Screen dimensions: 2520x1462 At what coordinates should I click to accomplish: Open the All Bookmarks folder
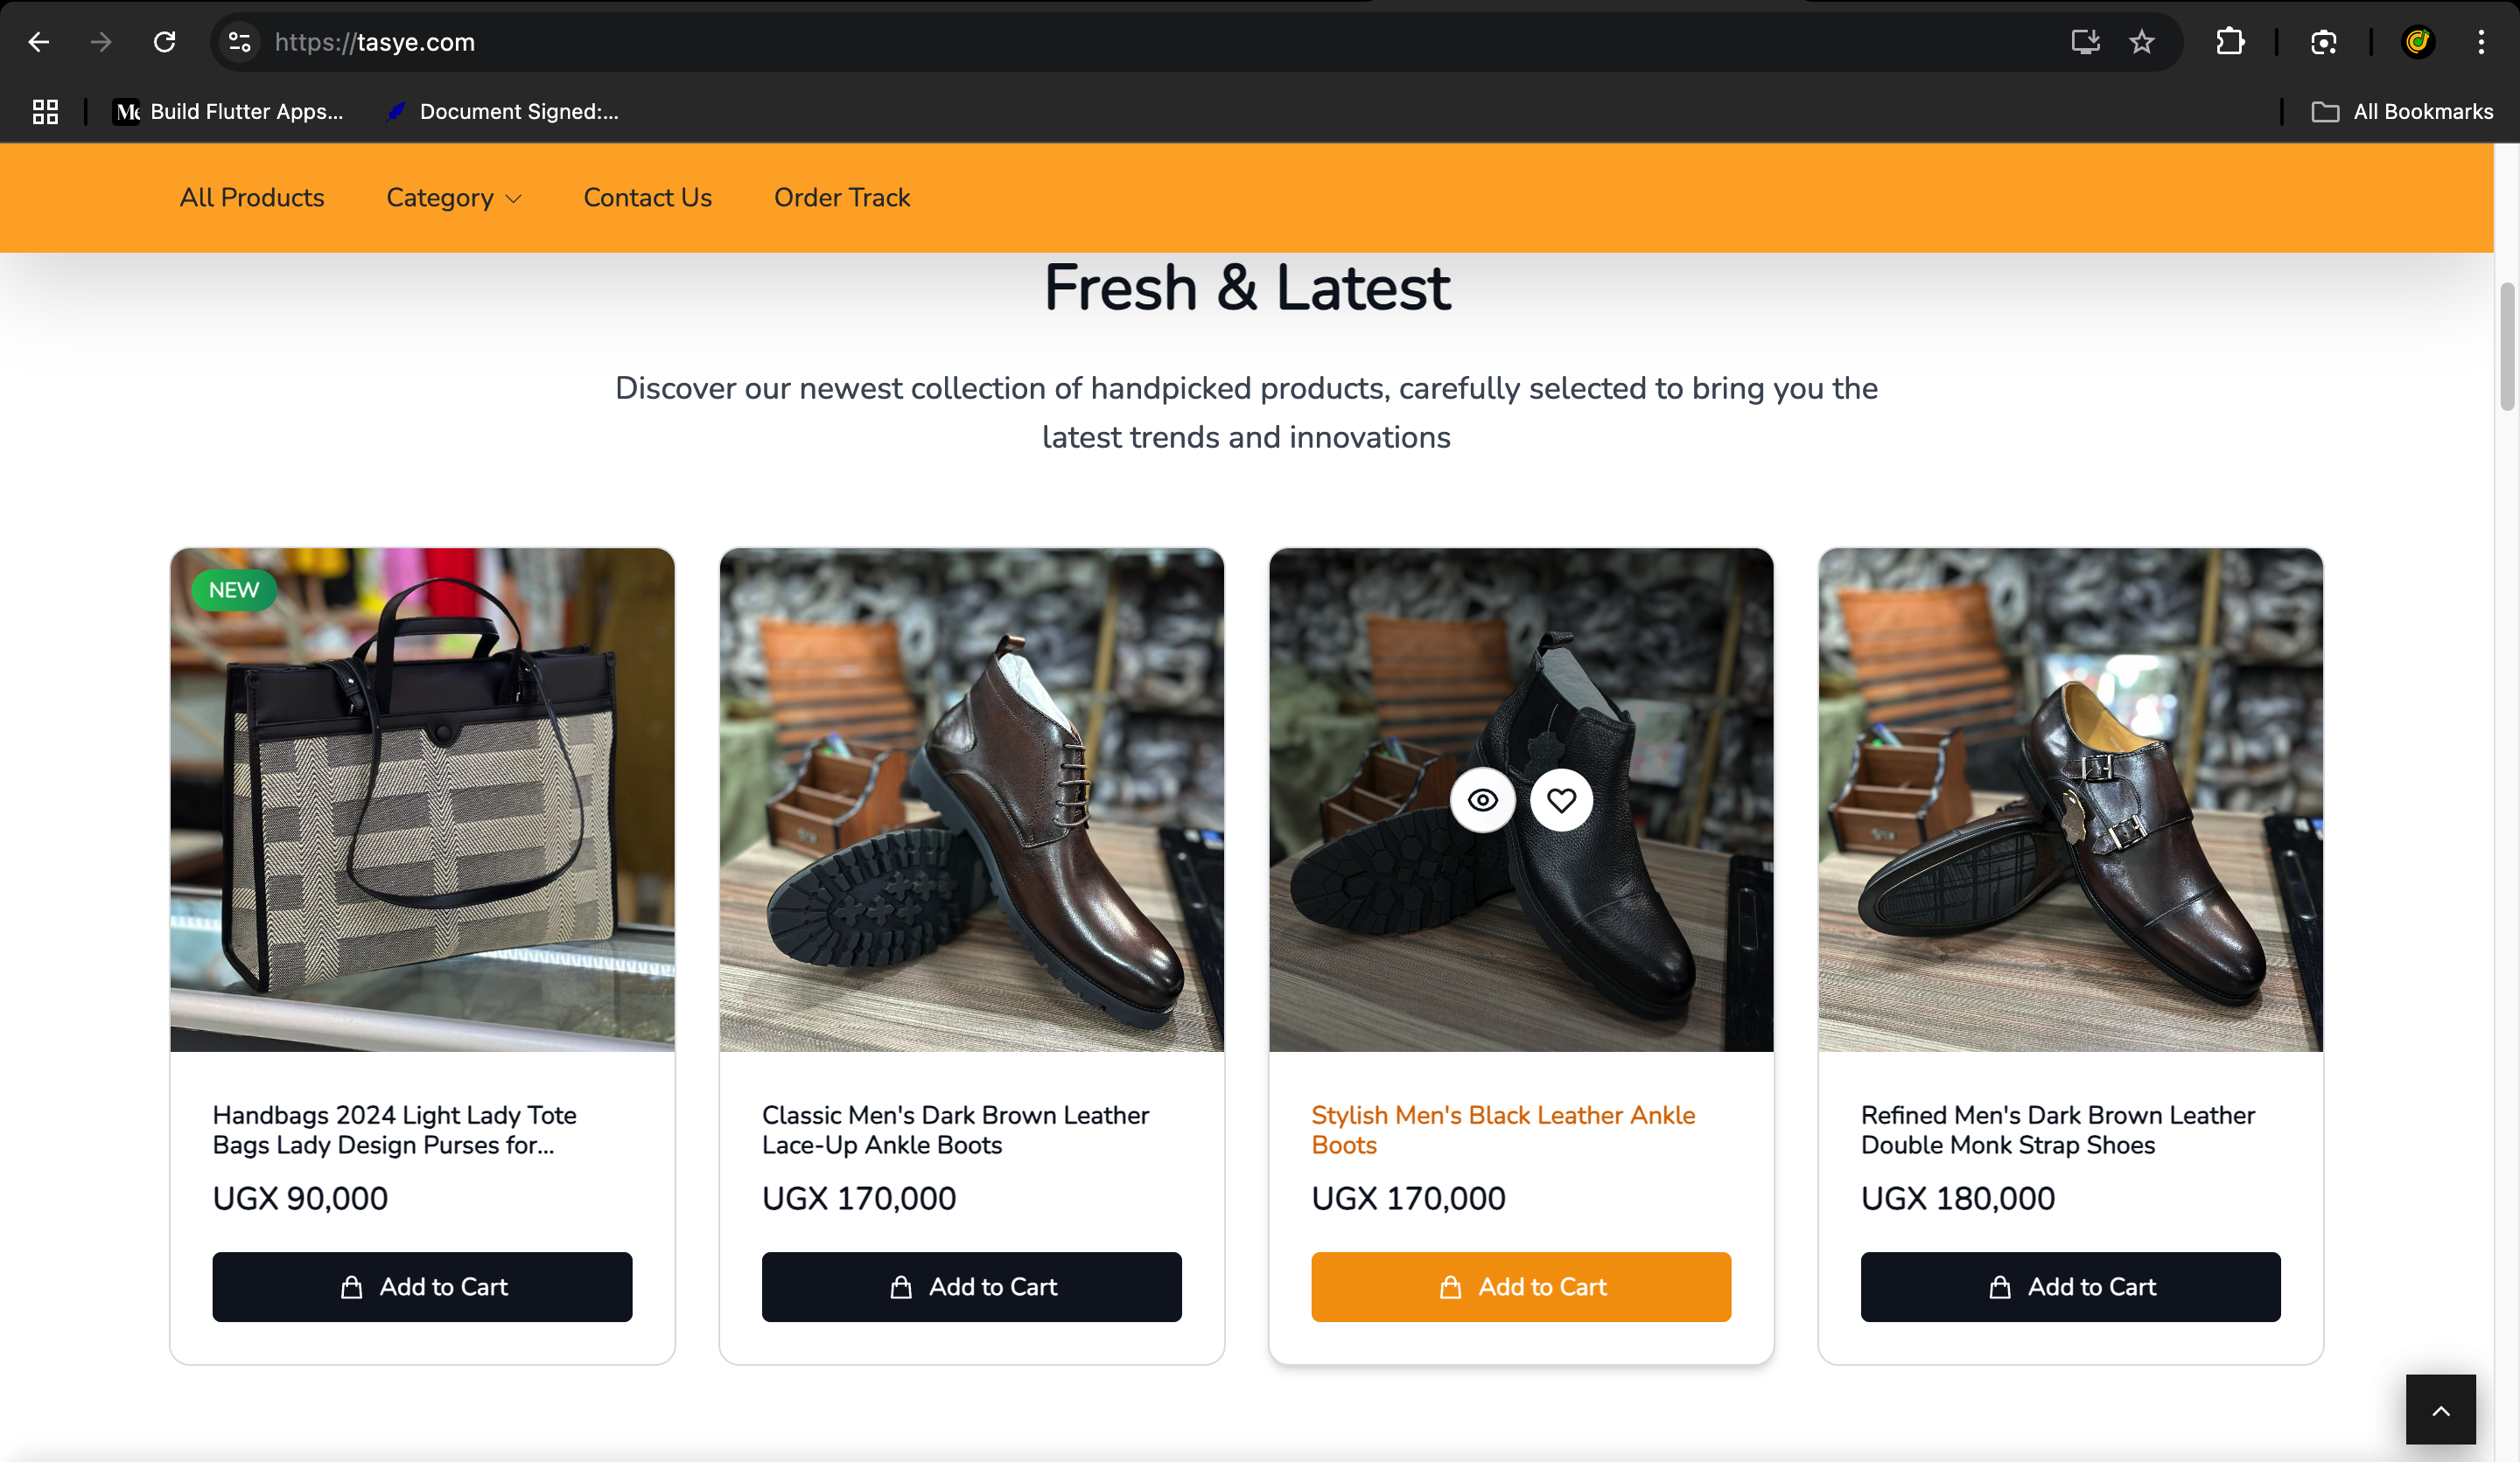point(2402,111)
